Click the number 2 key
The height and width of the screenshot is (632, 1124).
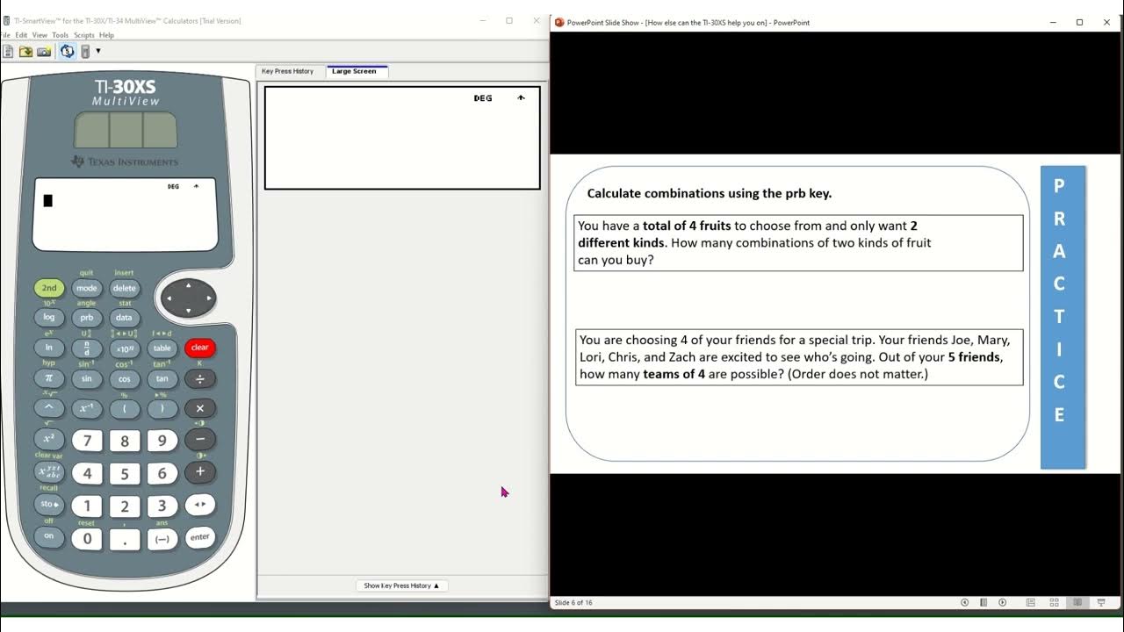(125, 506)
